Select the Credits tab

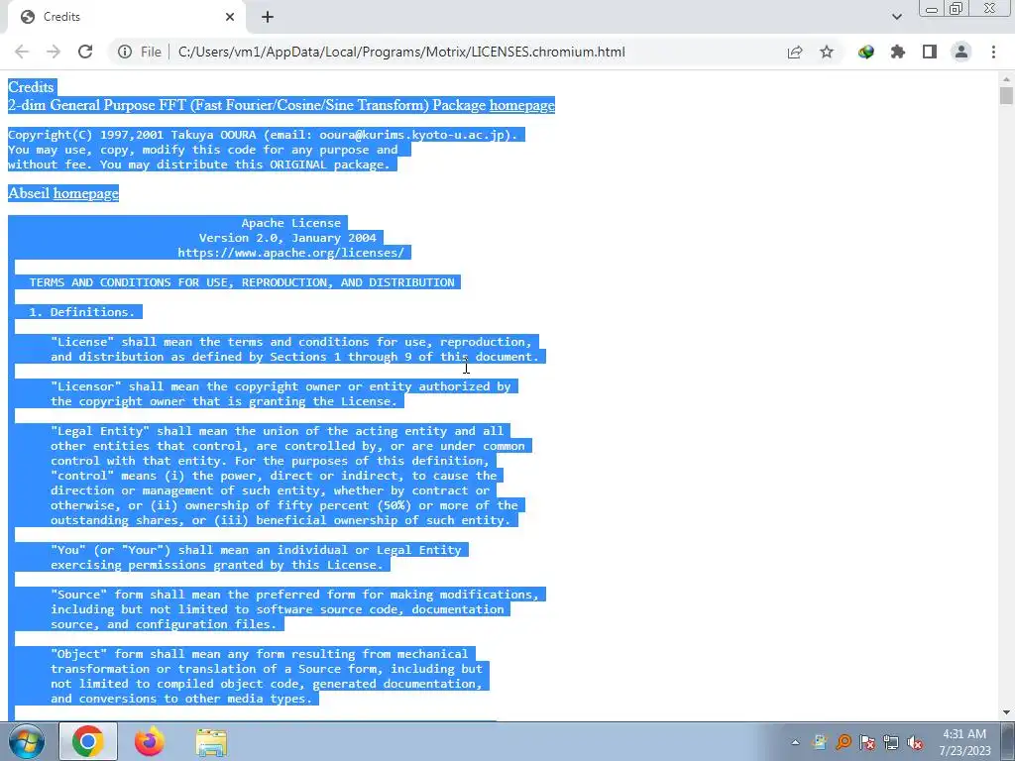click(123, 17)
